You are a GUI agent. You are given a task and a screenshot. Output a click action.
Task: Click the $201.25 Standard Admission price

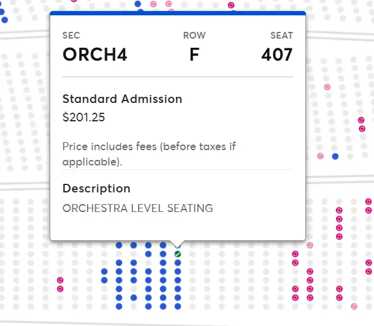84,117
